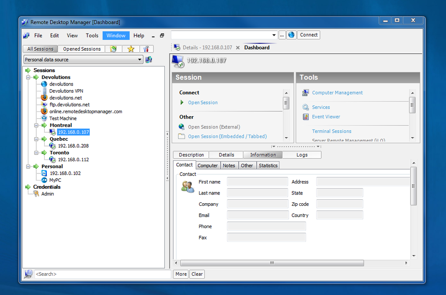Click the Recent Sessions folder icon
446x295 pixels.
click(x=114, y=49)
